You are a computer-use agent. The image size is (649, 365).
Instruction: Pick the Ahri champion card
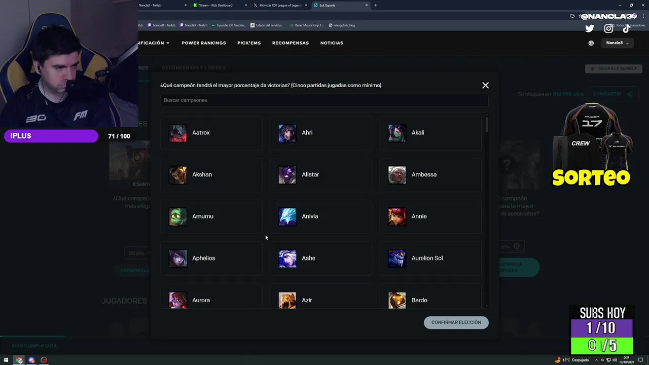321,133
